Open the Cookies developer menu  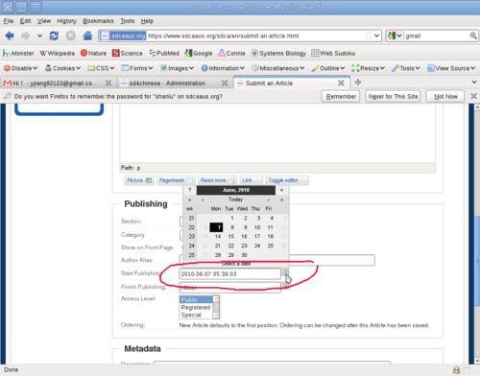point(62,68)
